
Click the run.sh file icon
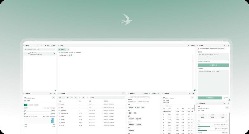[59, 126]
